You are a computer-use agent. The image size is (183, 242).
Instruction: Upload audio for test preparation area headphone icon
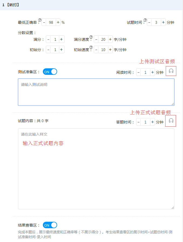pos(171,71)
